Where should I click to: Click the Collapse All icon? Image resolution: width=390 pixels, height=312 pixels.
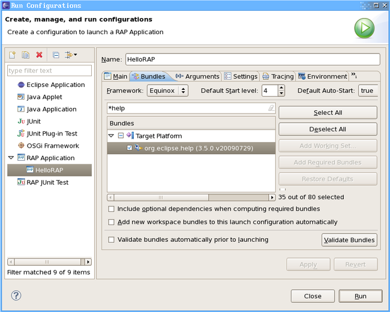(56, 55)
